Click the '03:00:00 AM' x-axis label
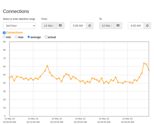Image resolution: width=154 pixels, height=124 pixels. pos(10,122)
